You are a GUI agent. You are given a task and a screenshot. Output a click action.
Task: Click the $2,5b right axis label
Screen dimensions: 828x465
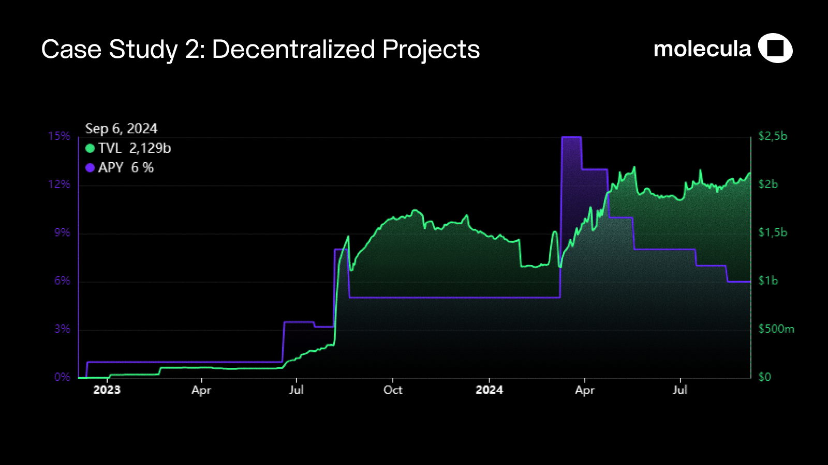(773, 136)
